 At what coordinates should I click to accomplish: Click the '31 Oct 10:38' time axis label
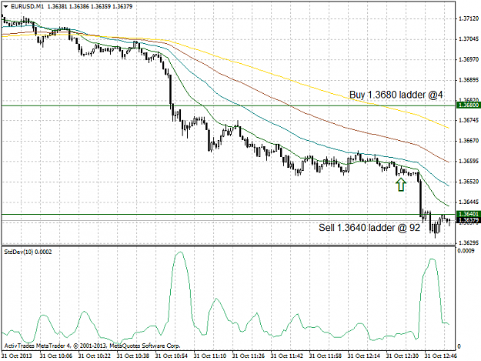pos(133,356)
